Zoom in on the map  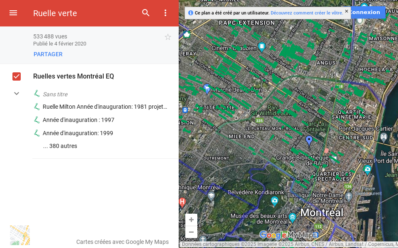pyautogui.click(x=191, y=220)
